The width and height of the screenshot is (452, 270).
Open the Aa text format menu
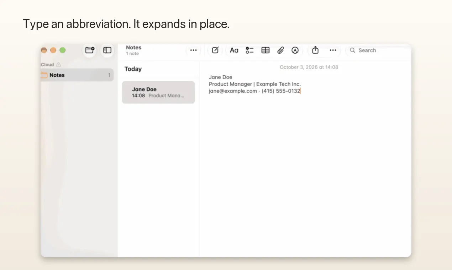pyautogui.click(x=234, y=50)
